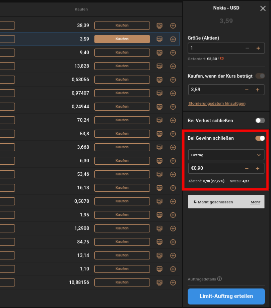Click plus icon in the 0,5078 row
This screenshot has height=308, width=271.
[x=173, y=201]
